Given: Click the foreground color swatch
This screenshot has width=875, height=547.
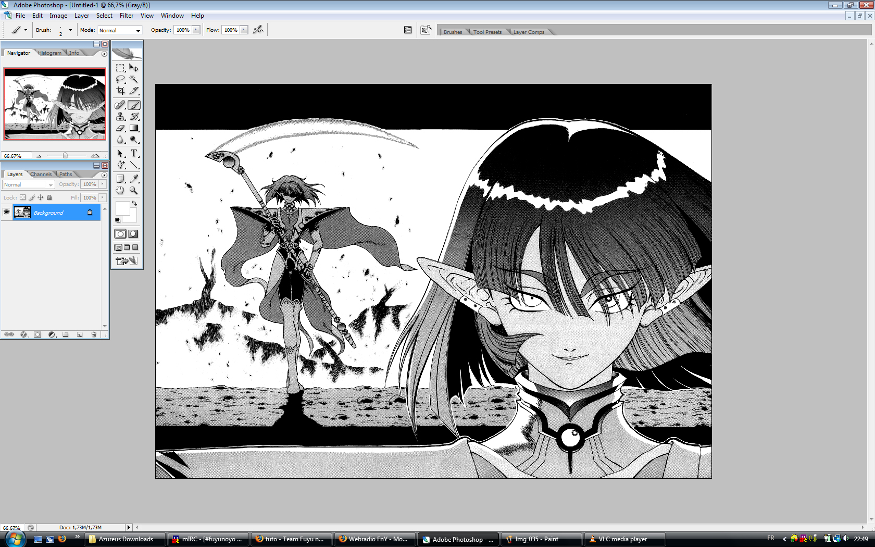Looking at the screenshot, I should tap(122, 208).
